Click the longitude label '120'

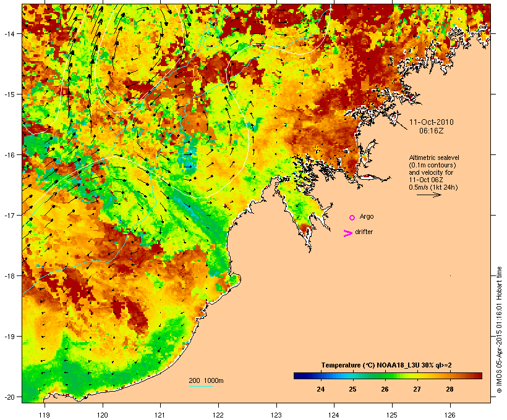click(x=103, y=415)
